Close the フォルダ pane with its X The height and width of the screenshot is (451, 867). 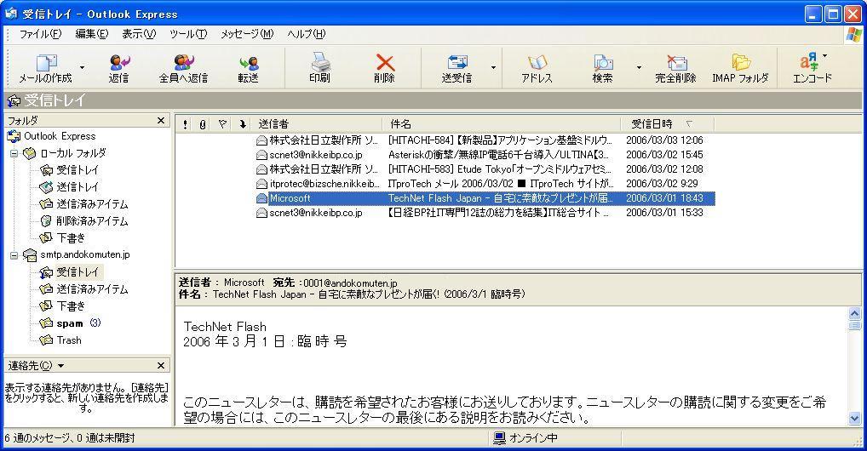[x=161, y=120]
